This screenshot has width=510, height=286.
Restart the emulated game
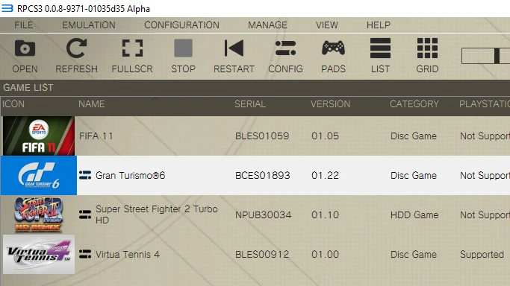234,48
